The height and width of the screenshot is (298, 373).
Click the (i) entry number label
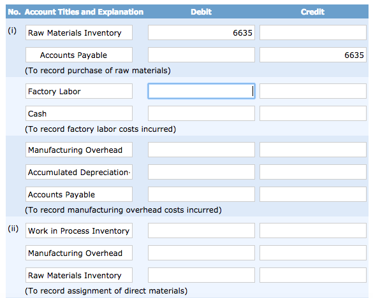(12, 31)
